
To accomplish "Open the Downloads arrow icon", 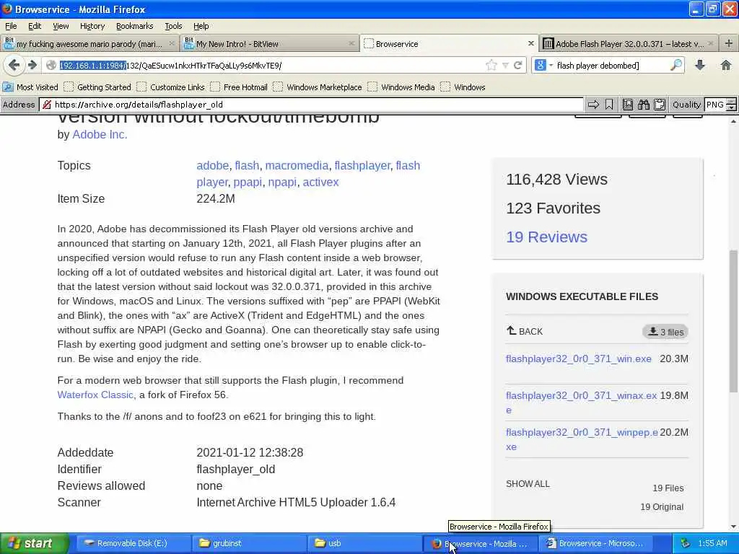I will (700, 65).
